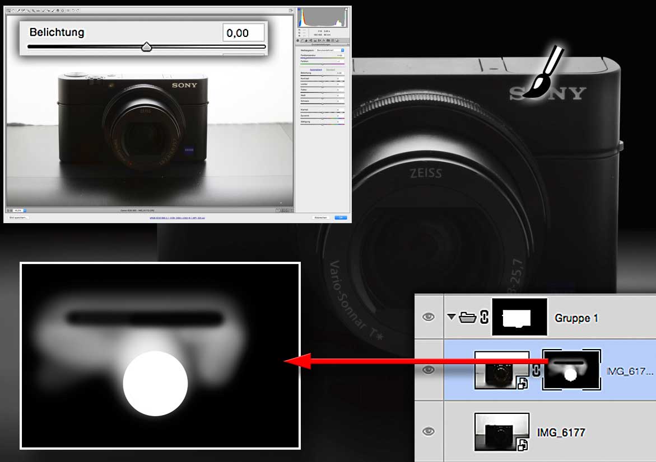Click the enlarged Belichtung slider handle
Viewport: 656px width, 462px height.
146,46
